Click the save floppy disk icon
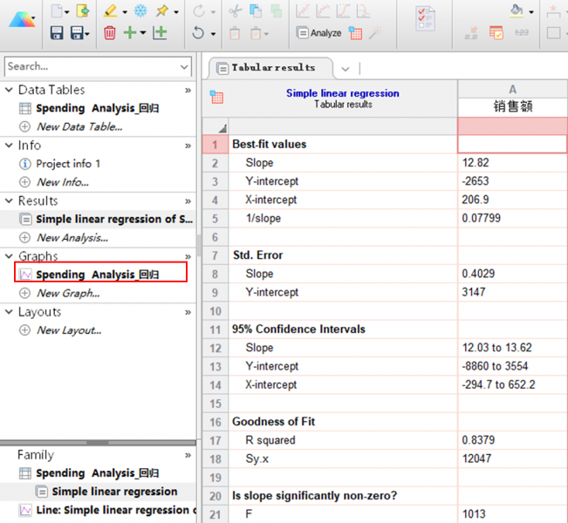Screen dimensions: 568x523 click(x=57, y=33)
